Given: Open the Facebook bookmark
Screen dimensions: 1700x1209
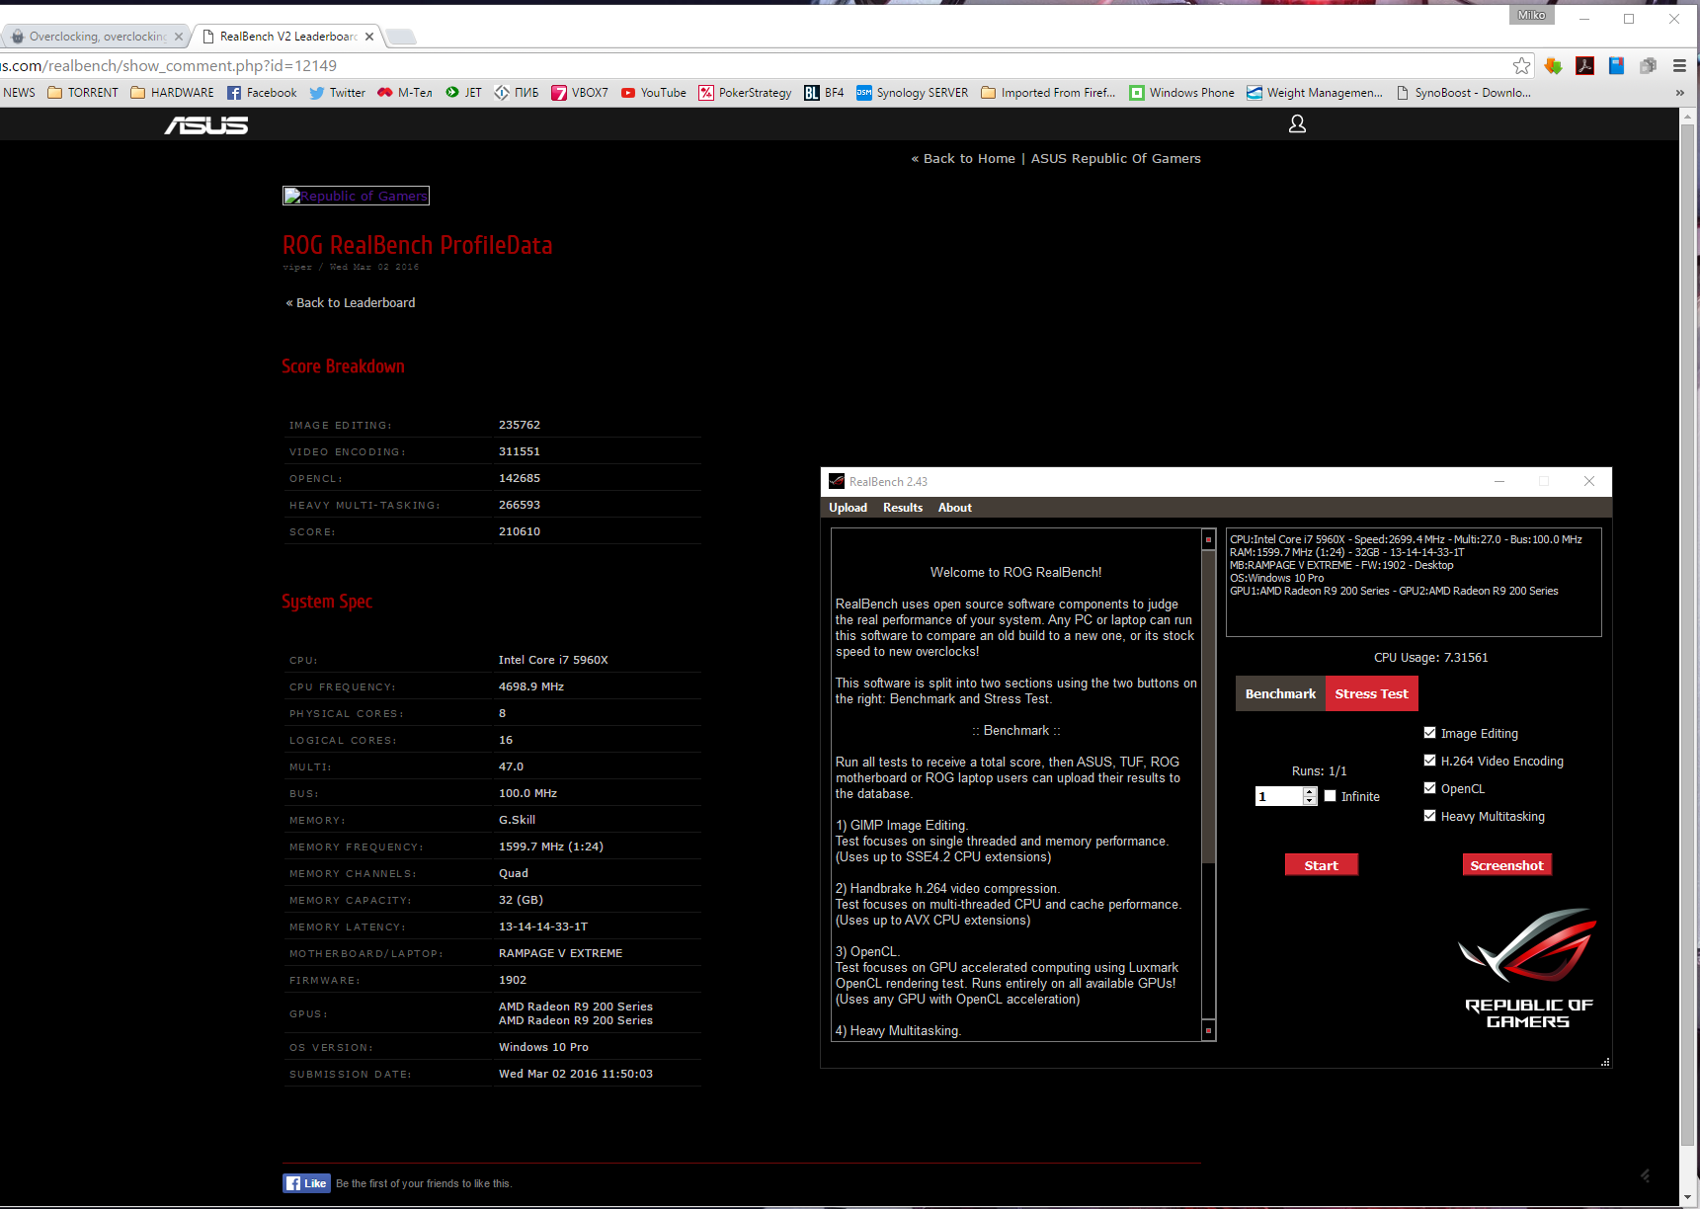Looking at the screenshot, I should (x=262, y=93).
